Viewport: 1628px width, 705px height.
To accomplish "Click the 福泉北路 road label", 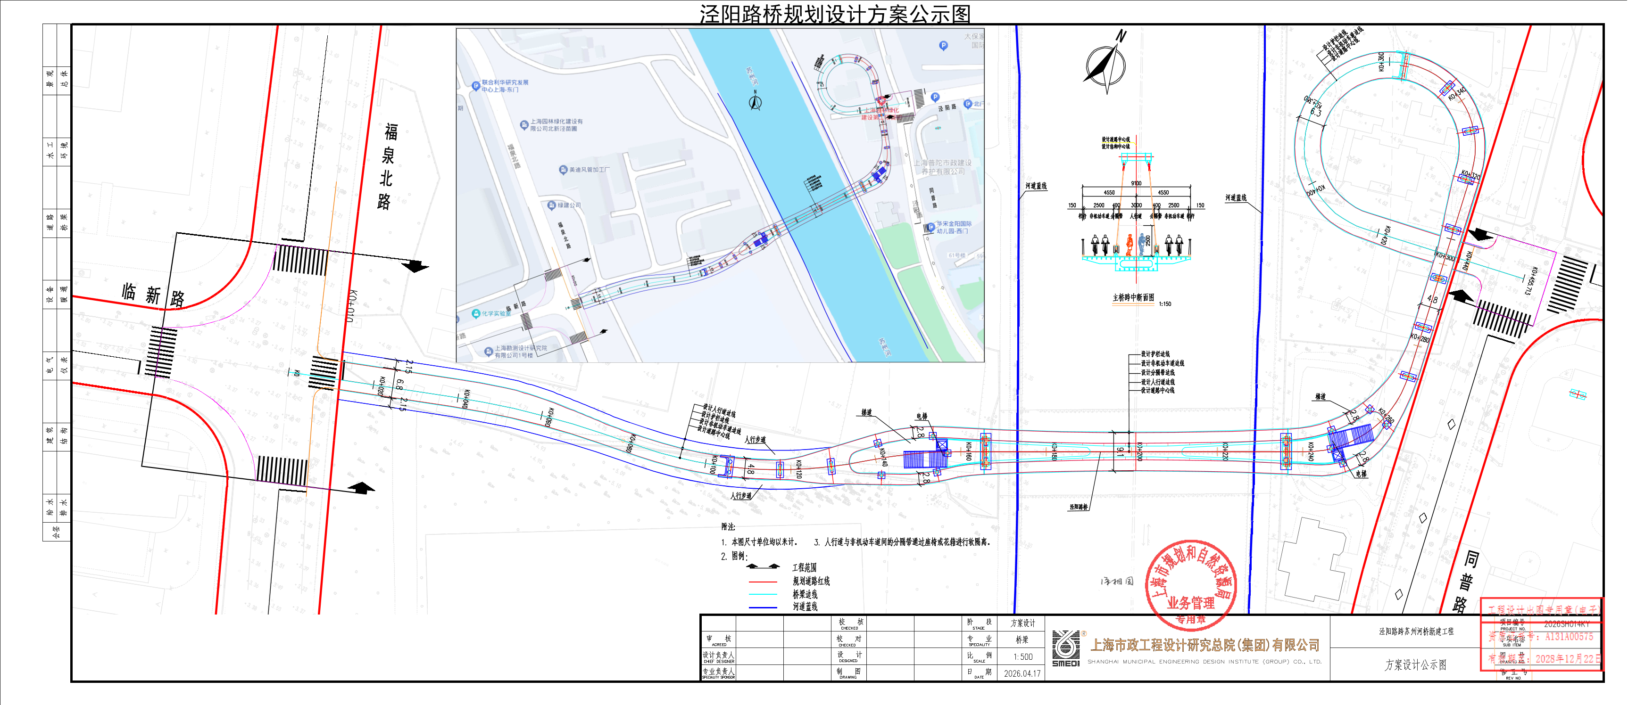I will [x=387, y=167].
